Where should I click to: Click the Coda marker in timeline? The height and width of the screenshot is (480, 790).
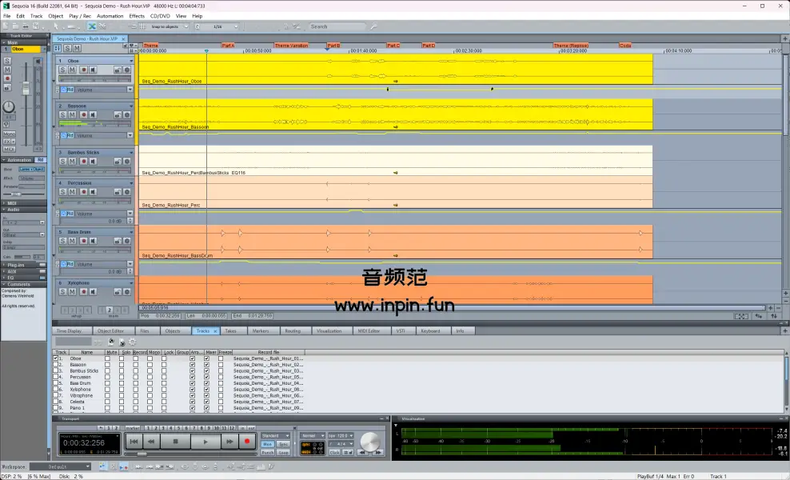pos(625,46)
